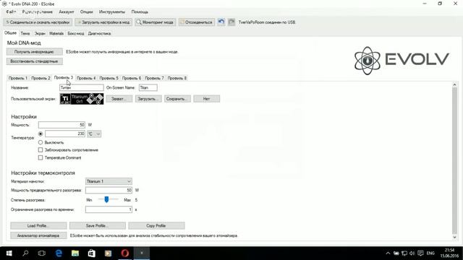Open Редактирование menu

(37, 12)
